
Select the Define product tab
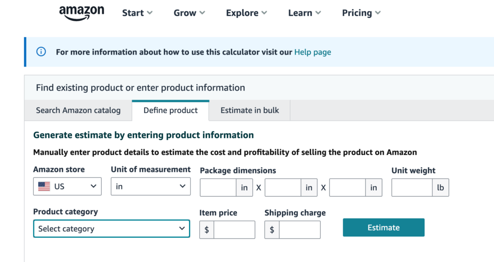pyautogui.click(x=170, y=110)
